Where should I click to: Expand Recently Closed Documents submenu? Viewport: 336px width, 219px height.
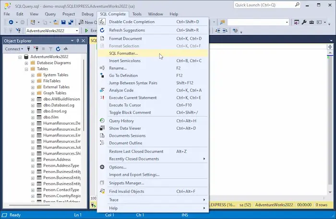pos(153,158)
